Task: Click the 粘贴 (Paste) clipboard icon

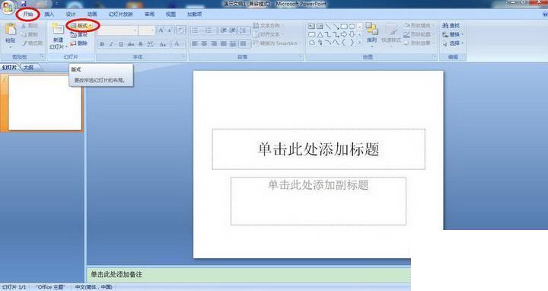Action: [x=11, y=30]
